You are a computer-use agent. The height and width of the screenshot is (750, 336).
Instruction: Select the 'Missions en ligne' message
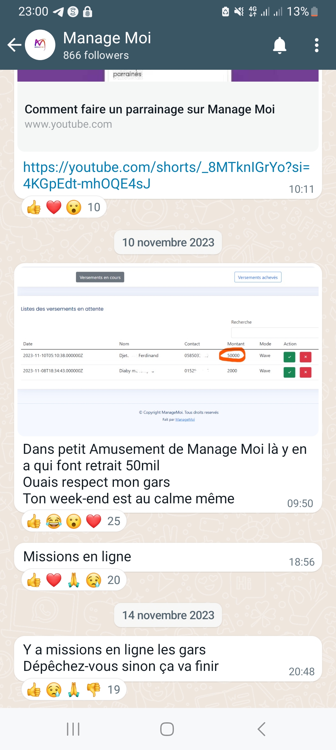(x=168, y=557)
